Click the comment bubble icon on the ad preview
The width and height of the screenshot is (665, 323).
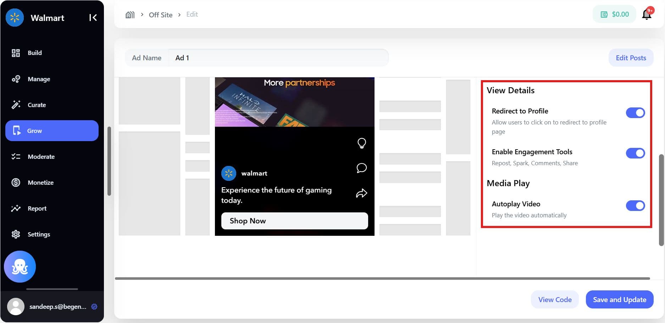(x=362, y=168)
